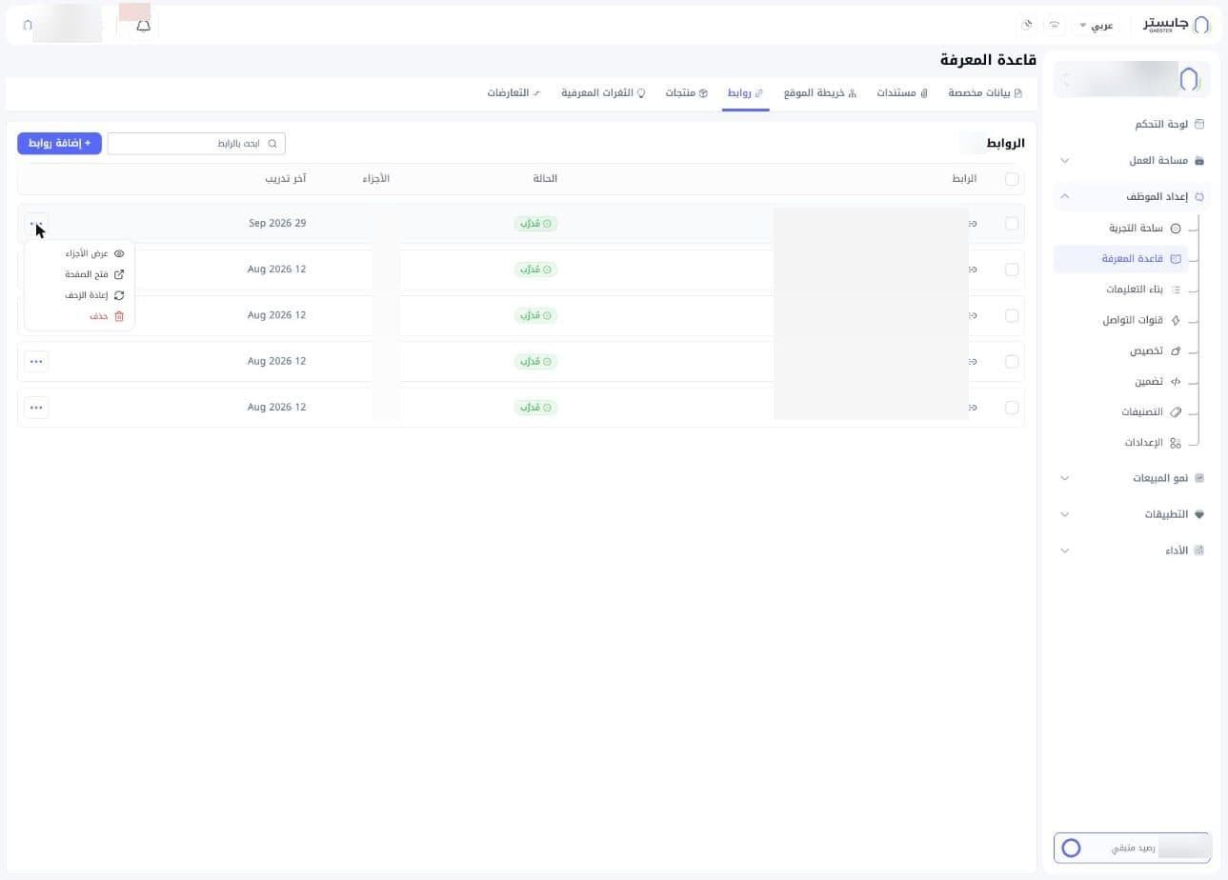Viewport: 1228px width, 880px height.
Task: Open the notifications bell
Action: point(143,26)
